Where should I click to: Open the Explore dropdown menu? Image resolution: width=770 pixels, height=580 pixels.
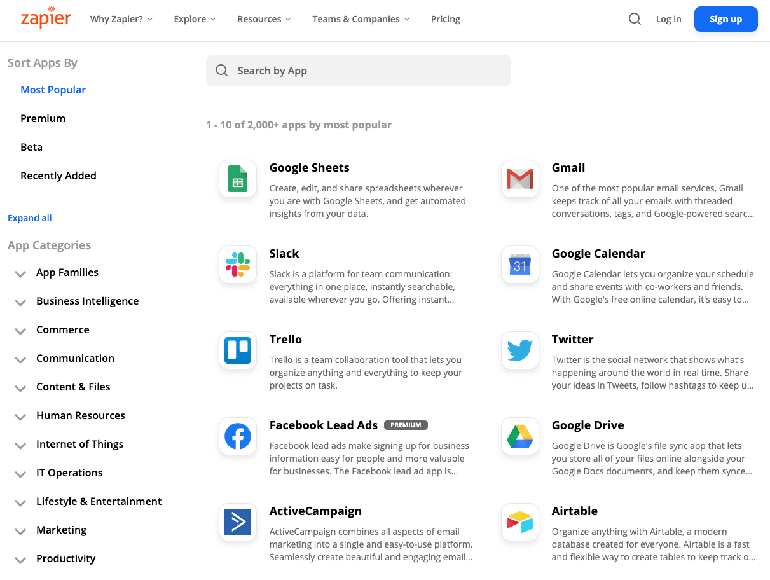pyautogui.click(x=195, y=19)
